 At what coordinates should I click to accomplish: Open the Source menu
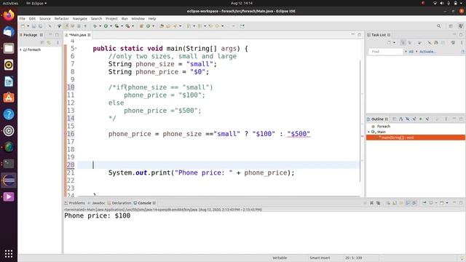click(x=45, y=18)
